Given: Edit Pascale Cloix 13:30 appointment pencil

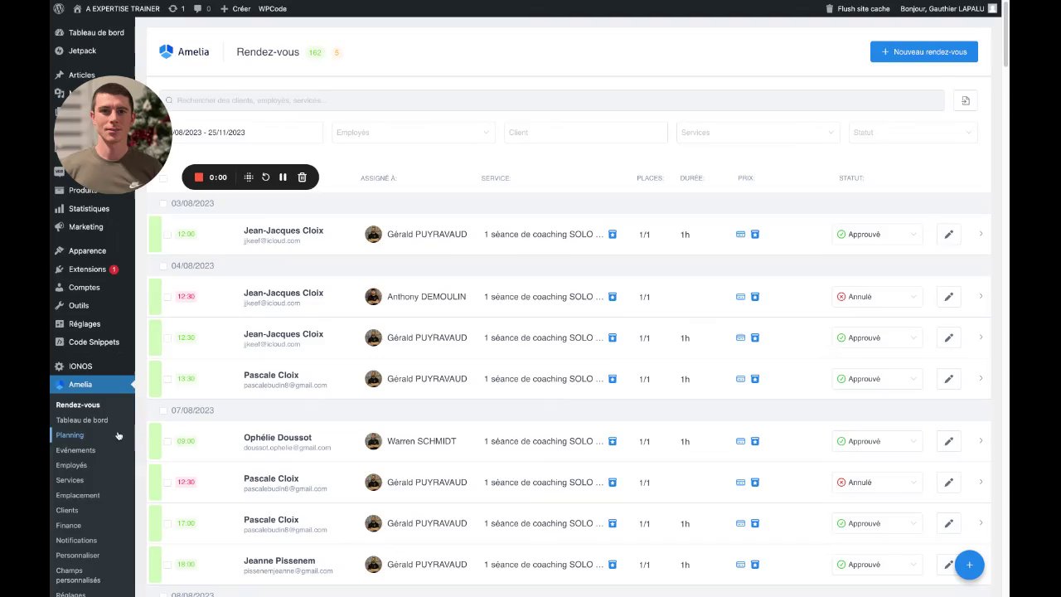Looking at the screenshot, I should pyautogui.click(x=948, y=379).
